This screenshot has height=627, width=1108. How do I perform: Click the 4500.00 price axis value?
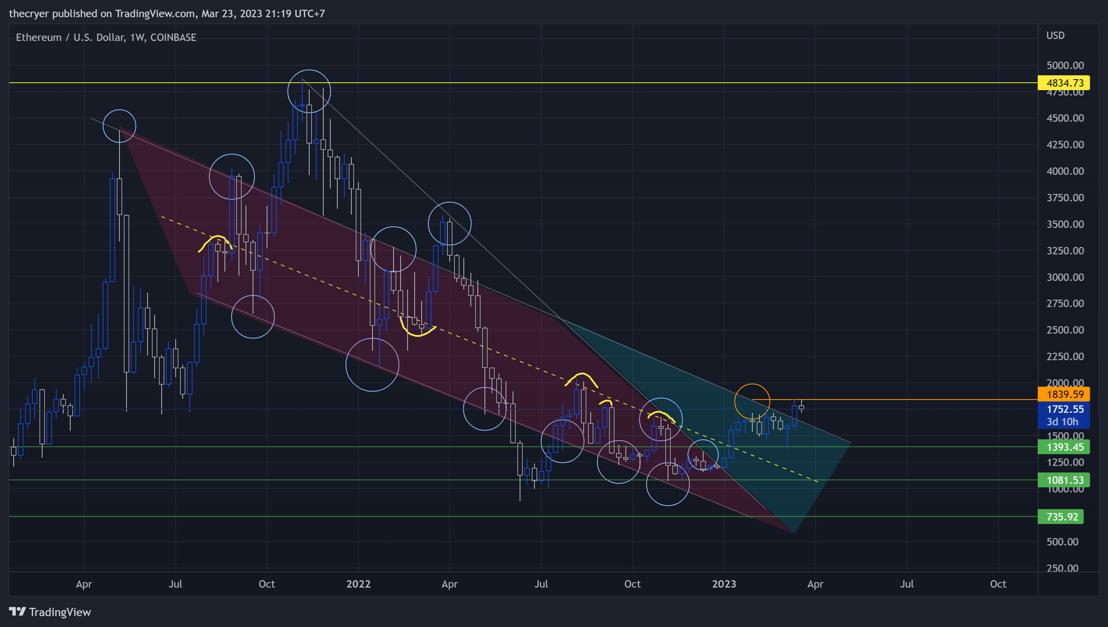(1065, 118)
